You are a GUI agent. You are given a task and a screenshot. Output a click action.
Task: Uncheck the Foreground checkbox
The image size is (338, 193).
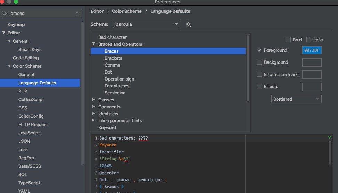tap(259, 50)
